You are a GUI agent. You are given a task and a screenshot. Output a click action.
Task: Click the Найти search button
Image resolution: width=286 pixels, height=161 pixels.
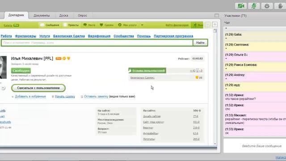(200, 43)
